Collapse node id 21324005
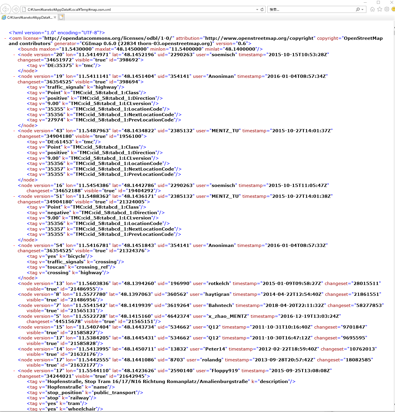The width and height of the screenshot is (395, 412). (x=14, y=196)
